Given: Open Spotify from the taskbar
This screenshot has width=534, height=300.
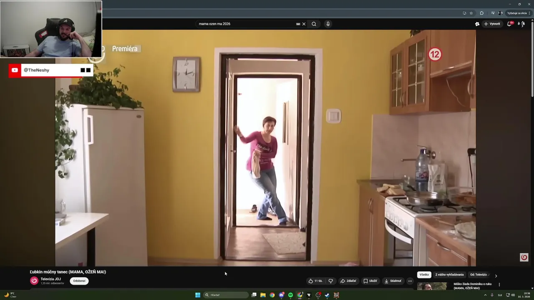Looking at the screenshot, I should [290, 295].
